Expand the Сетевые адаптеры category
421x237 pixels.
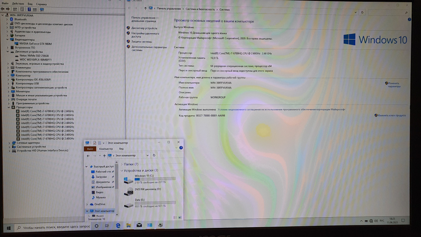[x=9, y=143]
